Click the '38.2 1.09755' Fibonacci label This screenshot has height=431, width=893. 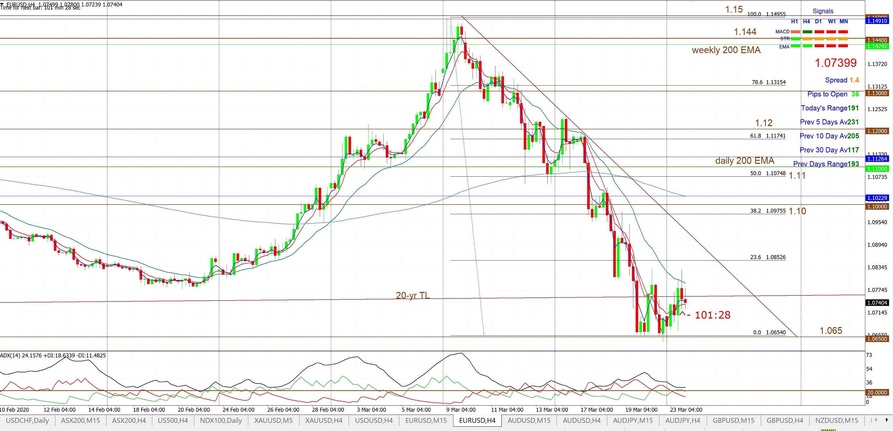pos(768,211)
